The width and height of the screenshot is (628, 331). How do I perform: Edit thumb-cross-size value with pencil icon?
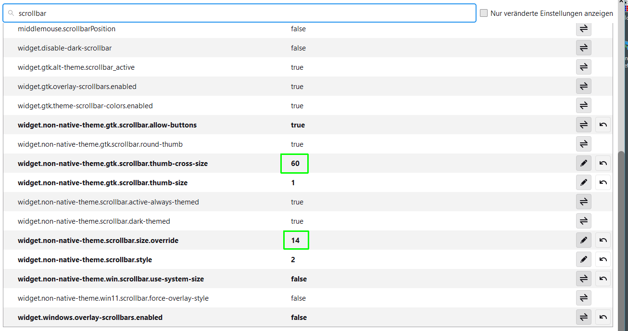pos(584,164)
